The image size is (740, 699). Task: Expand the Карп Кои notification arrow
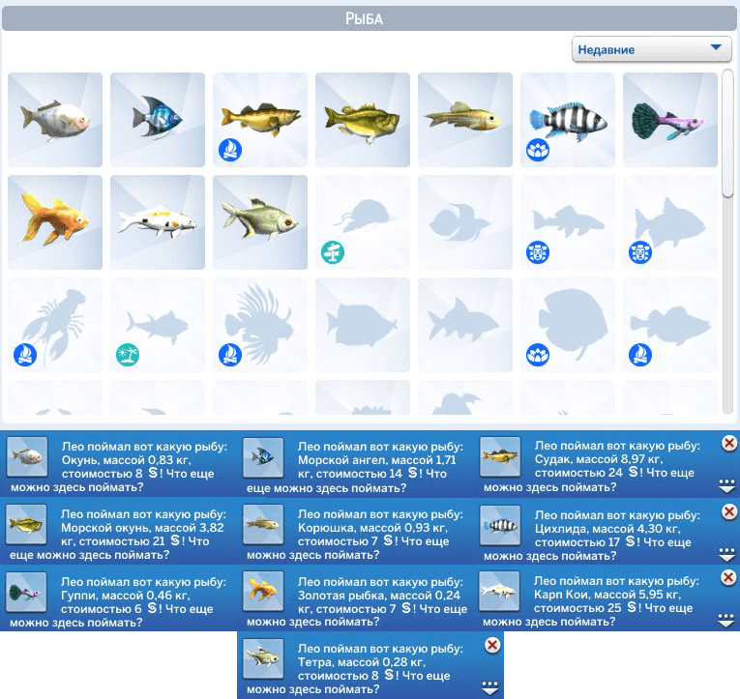pyautogui.click(x=726, y=621)
